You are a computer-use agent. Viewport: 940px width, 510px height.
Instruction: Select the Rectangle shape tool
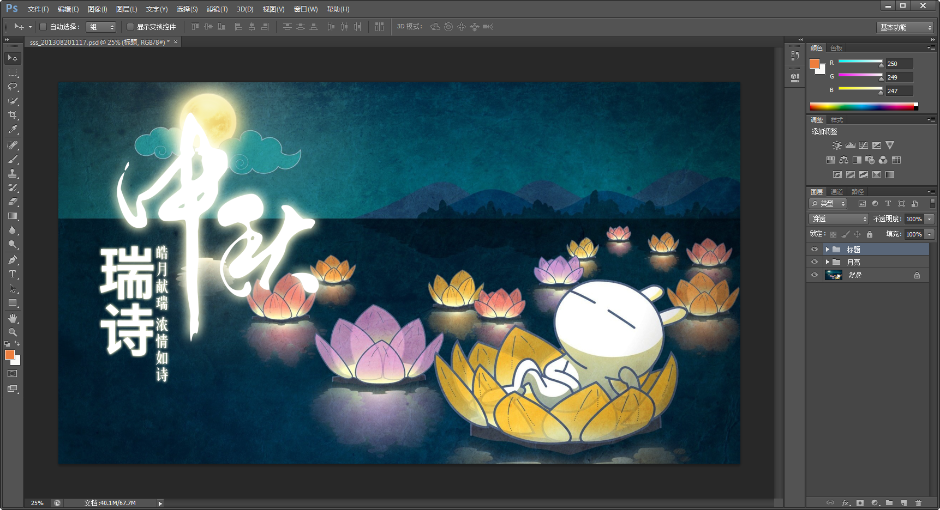pyautogui.click(x=13, y=303)
